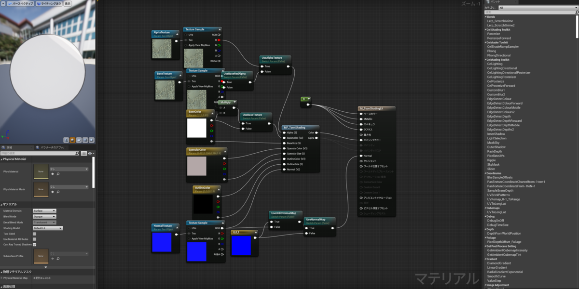579x289 pixels.
Task: Open the palette category All dropdown
Action: (x=537, y=8)
